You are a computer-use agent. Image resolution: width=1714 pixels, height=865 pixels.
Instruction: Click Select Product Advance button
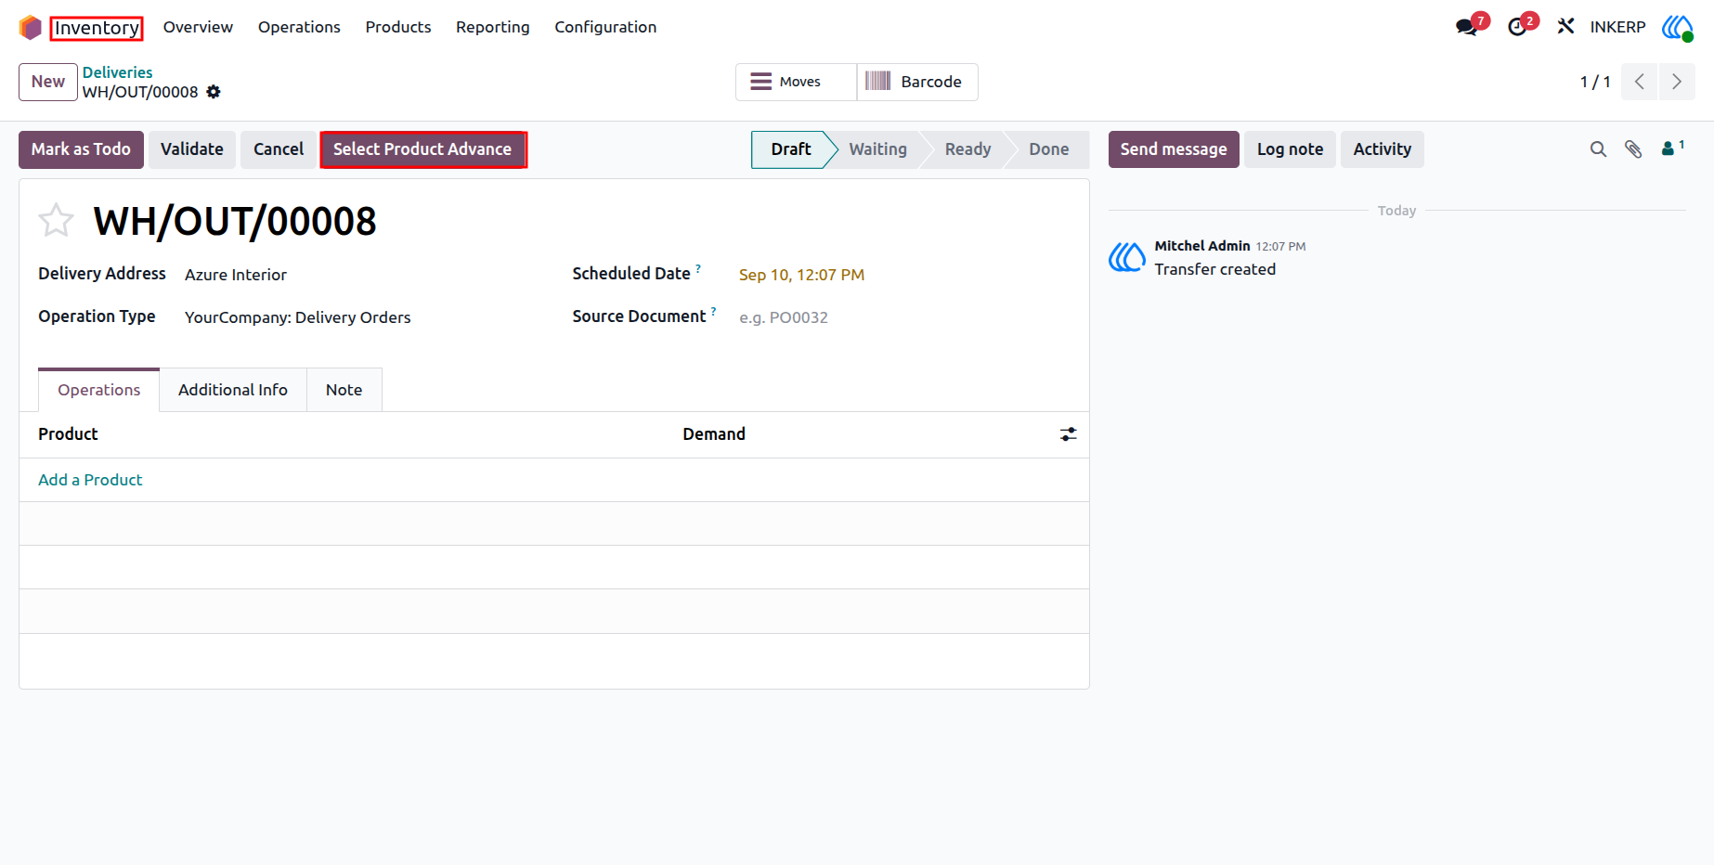coord(422,149)
